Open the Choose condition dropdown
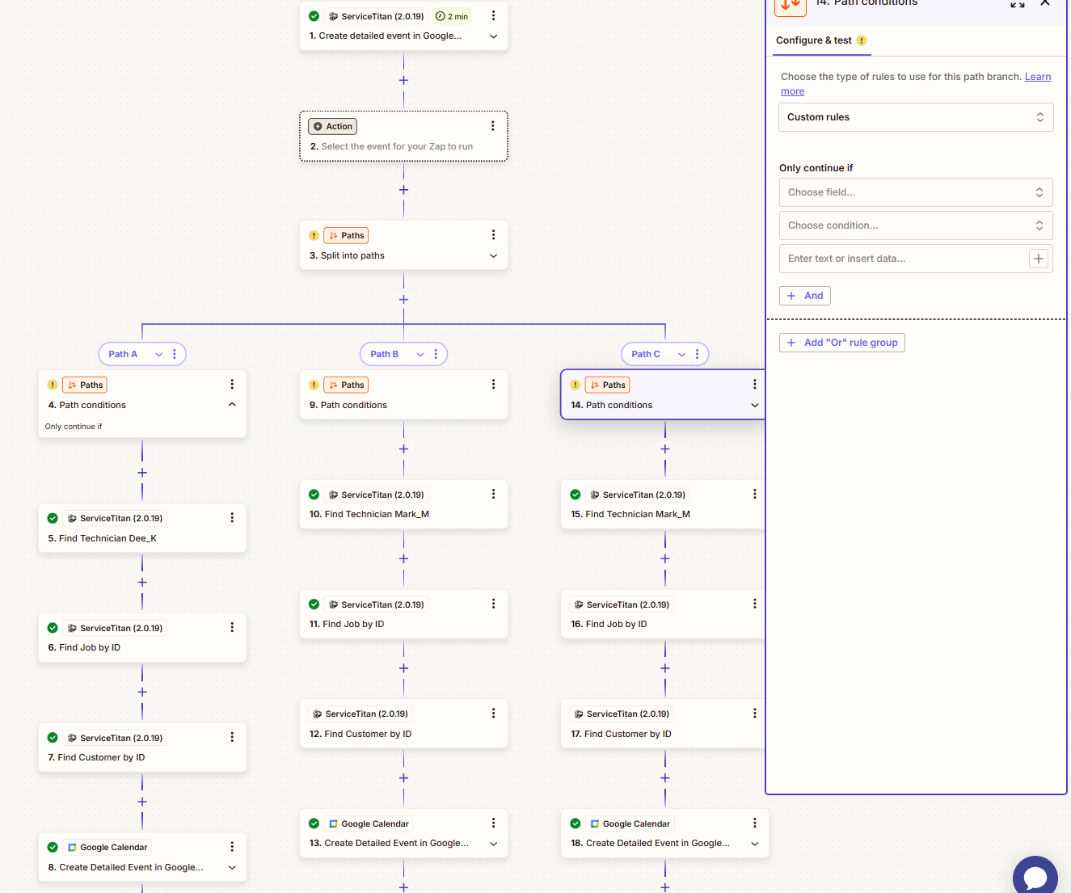This screenshot has width=1071, height=893. click(x=916, y=225)
